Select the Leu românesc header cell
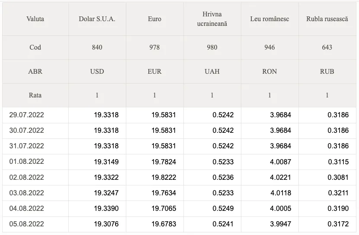 (269, 19)
